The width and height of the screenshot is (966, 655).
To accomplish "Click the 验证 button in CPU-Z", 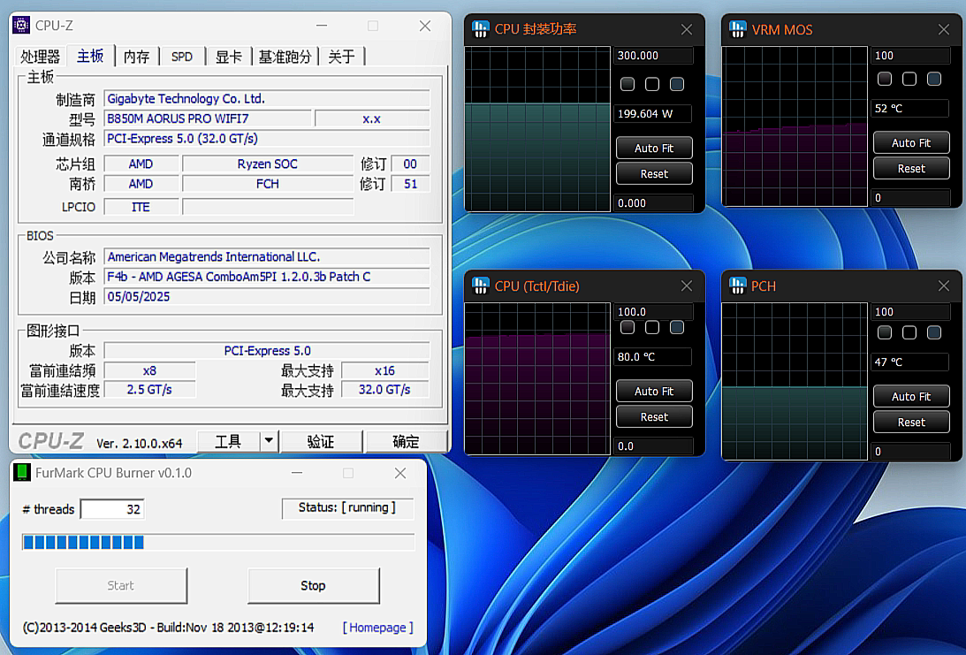I will coord(321,440).
